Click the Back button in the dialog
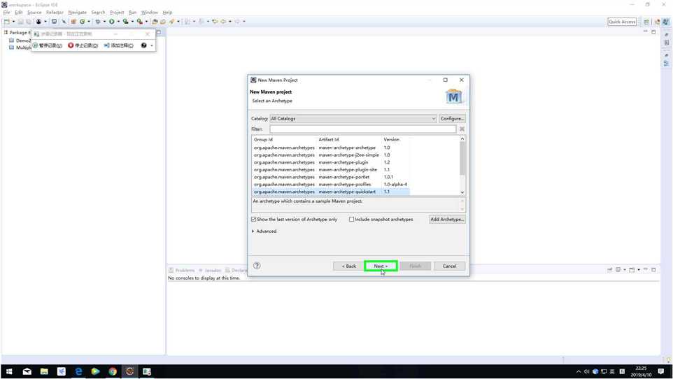This screenshot has width=673, height=379. (x=348, y=266)
